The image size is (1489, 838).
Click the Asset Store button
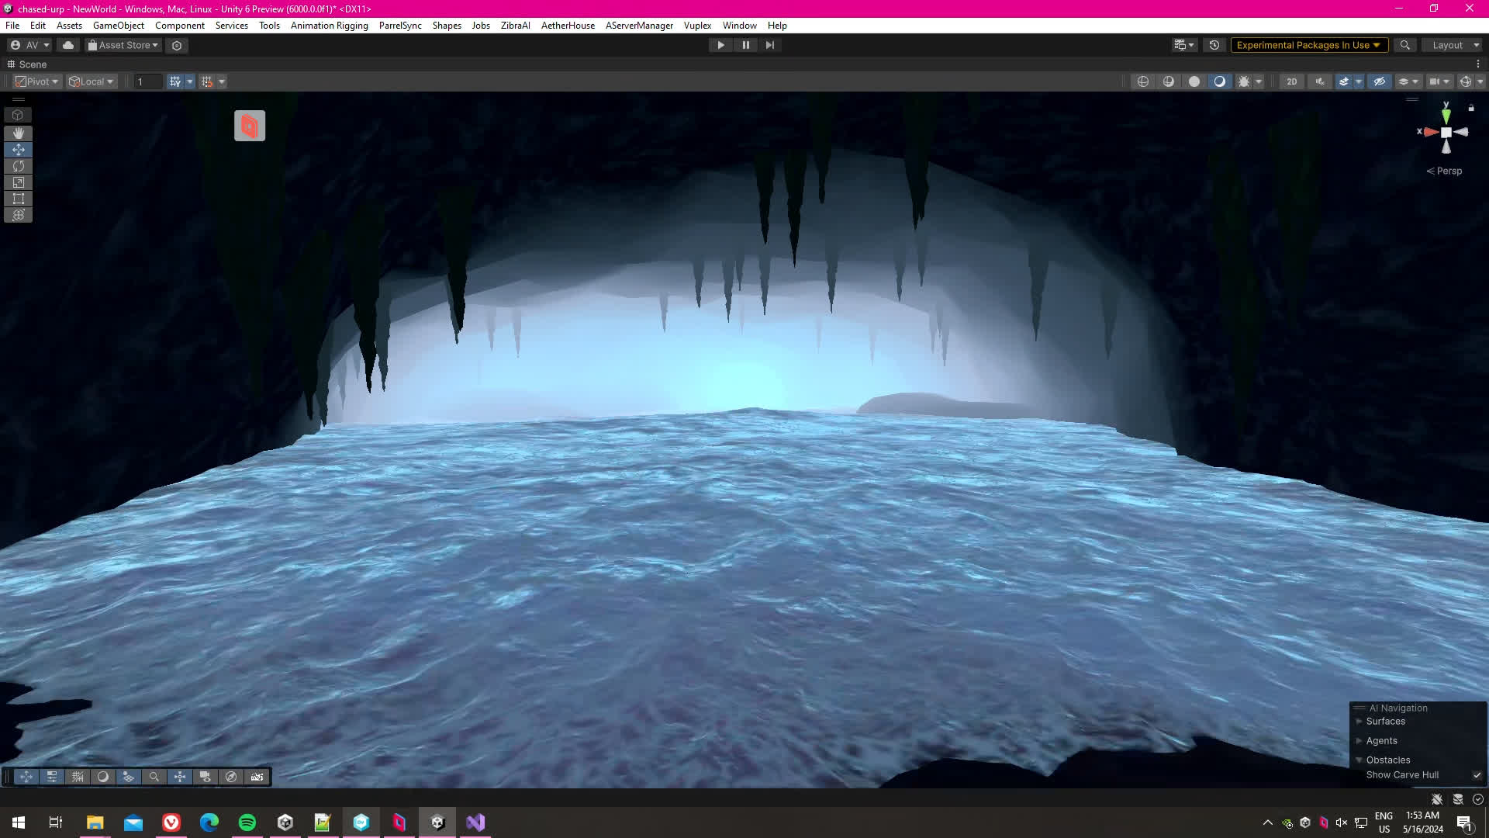click(x=123, y=45)
